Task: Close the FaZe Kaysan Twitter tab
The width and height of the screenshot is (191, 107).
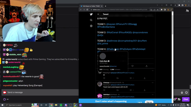Action: 102,6
